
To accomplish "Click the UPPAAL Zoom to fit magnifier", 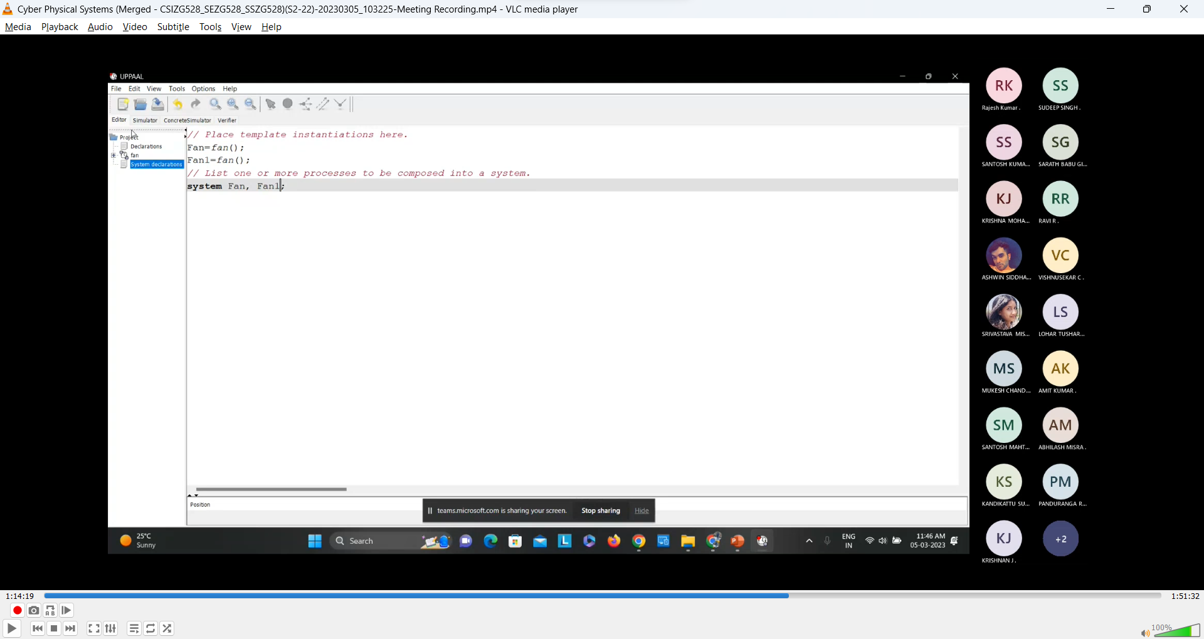I will pyautogui.click(x=215, y=104).
